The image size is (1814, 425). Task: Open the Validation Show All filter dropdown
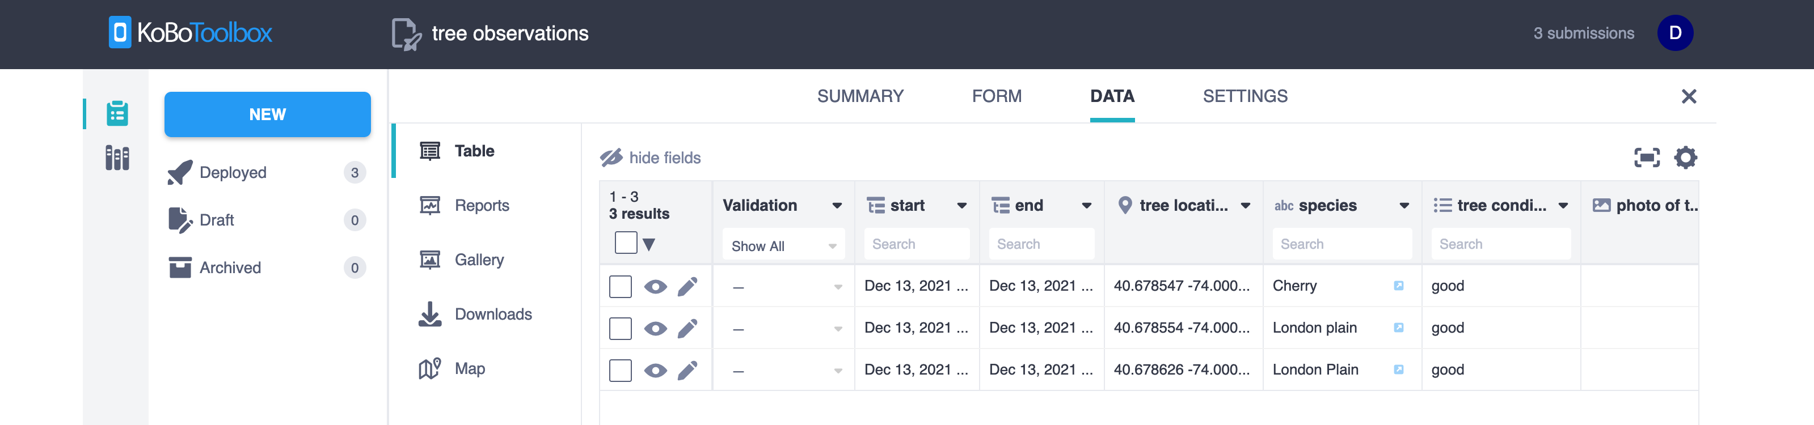pyautogui.click(x=783, y=245)
